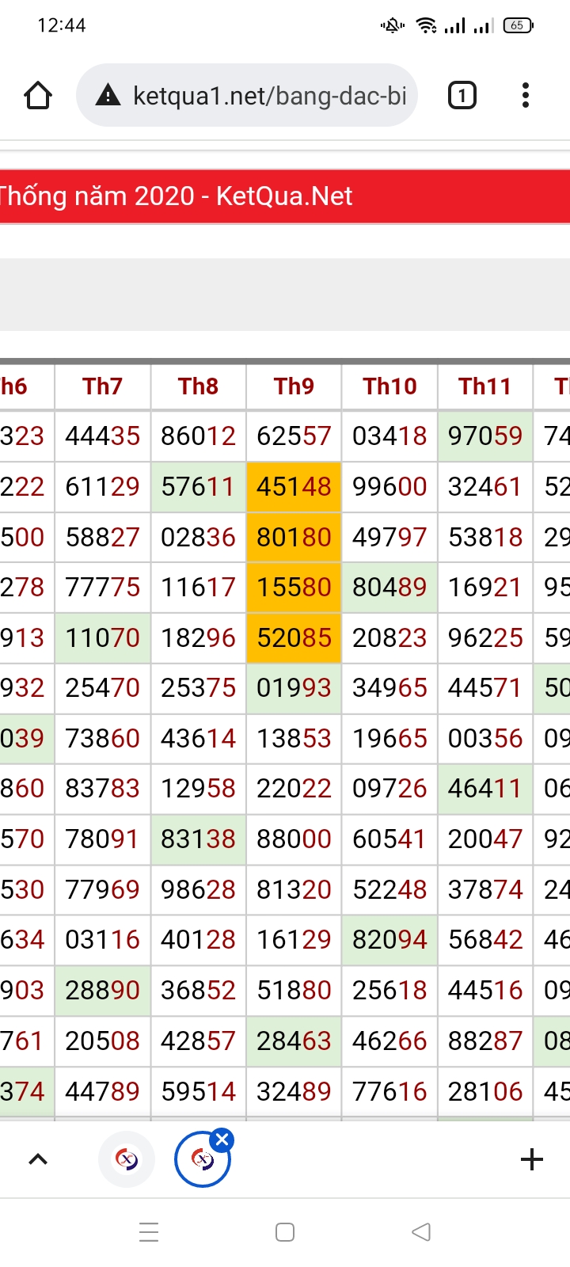
Task: Tap the not-secure warning triangle icon
Action: pos(108,97)
